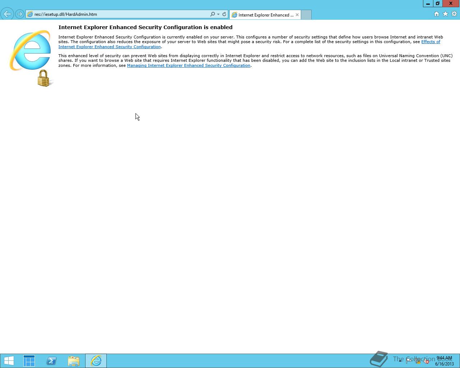The height and width of the screenshot is (368, 460).
Task: Close the Internet Explorer window
Action: tap(451, 4)
